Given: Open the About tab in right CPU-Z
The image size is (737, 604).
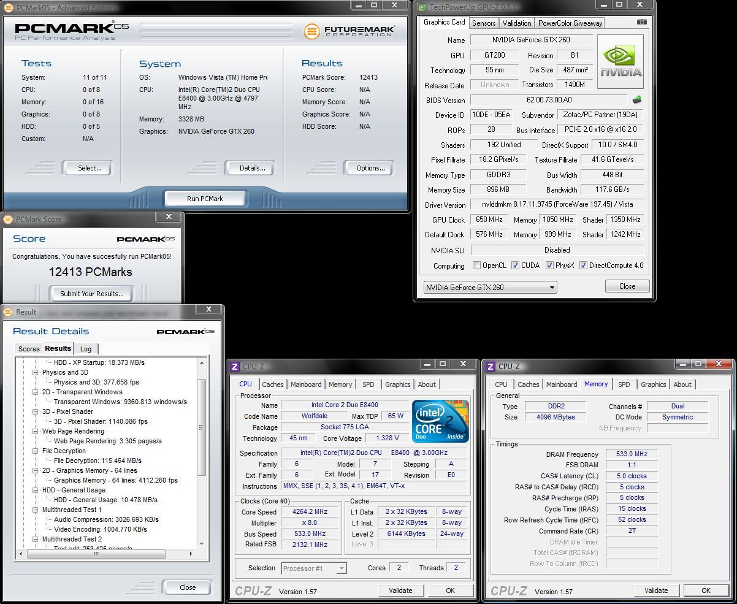Looking at the screenshot, I should click(682, 384).
